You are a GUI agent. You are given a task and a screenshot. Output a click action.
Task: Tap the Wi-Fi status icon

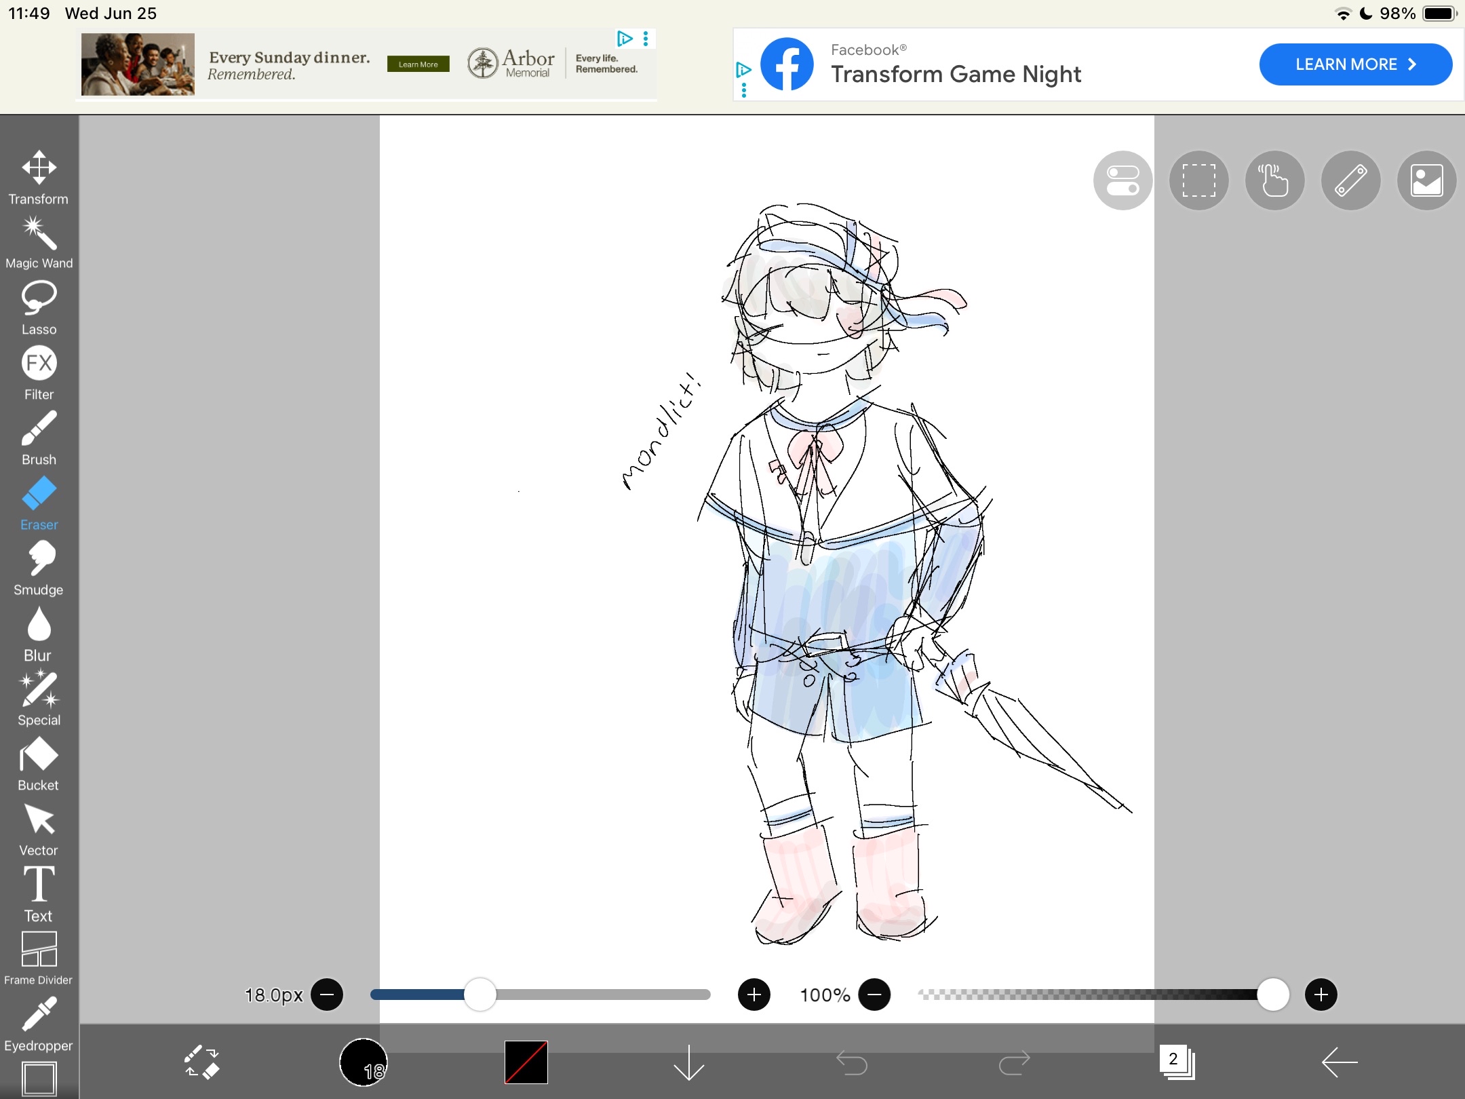coord(1343,14)
